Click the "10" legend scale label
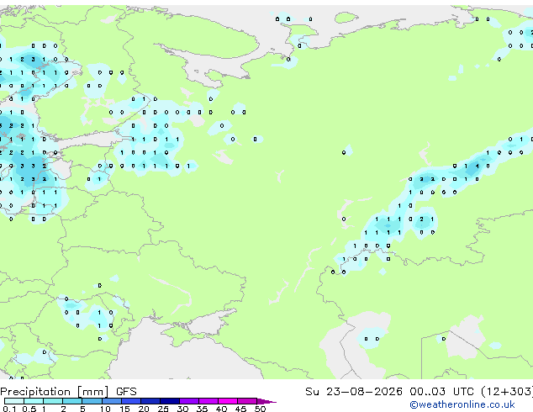This screenshot has width=533, height=412. 105,409
